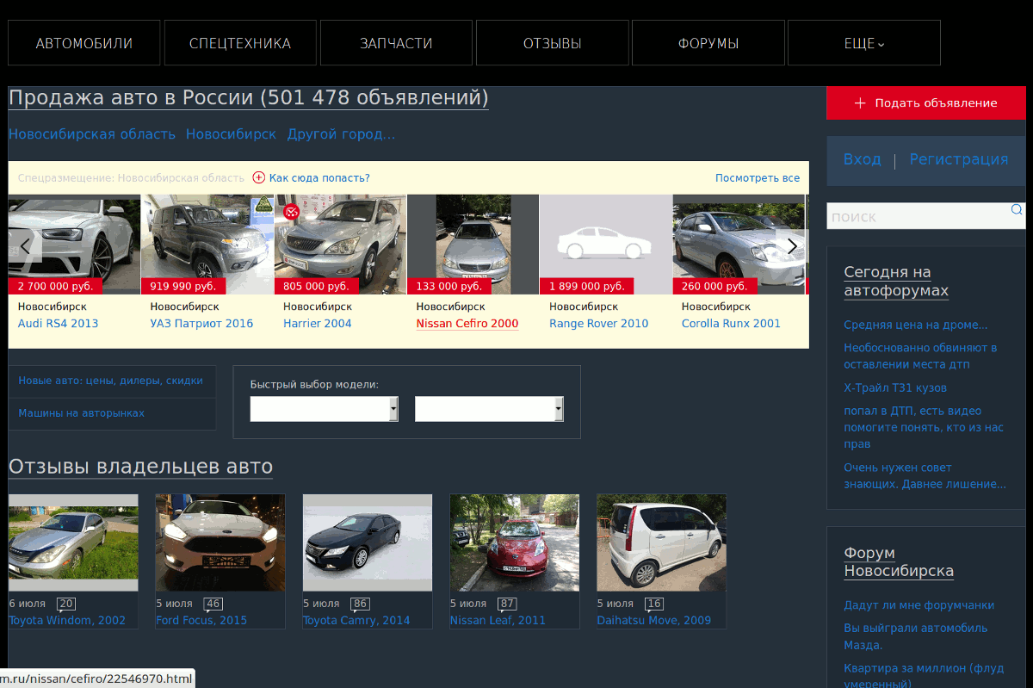Image resolution: width=1033 pixels, height=688 pixels.
Task: Click the Harrier photo discount badge
Action: tap(291, 212)
